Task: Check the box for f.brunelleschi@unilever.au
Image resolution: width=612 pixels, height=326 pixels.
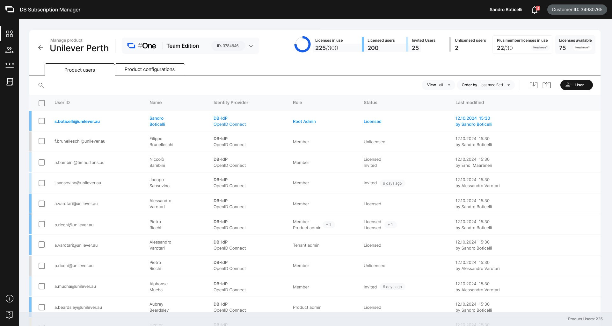Action: coord(42,141)
